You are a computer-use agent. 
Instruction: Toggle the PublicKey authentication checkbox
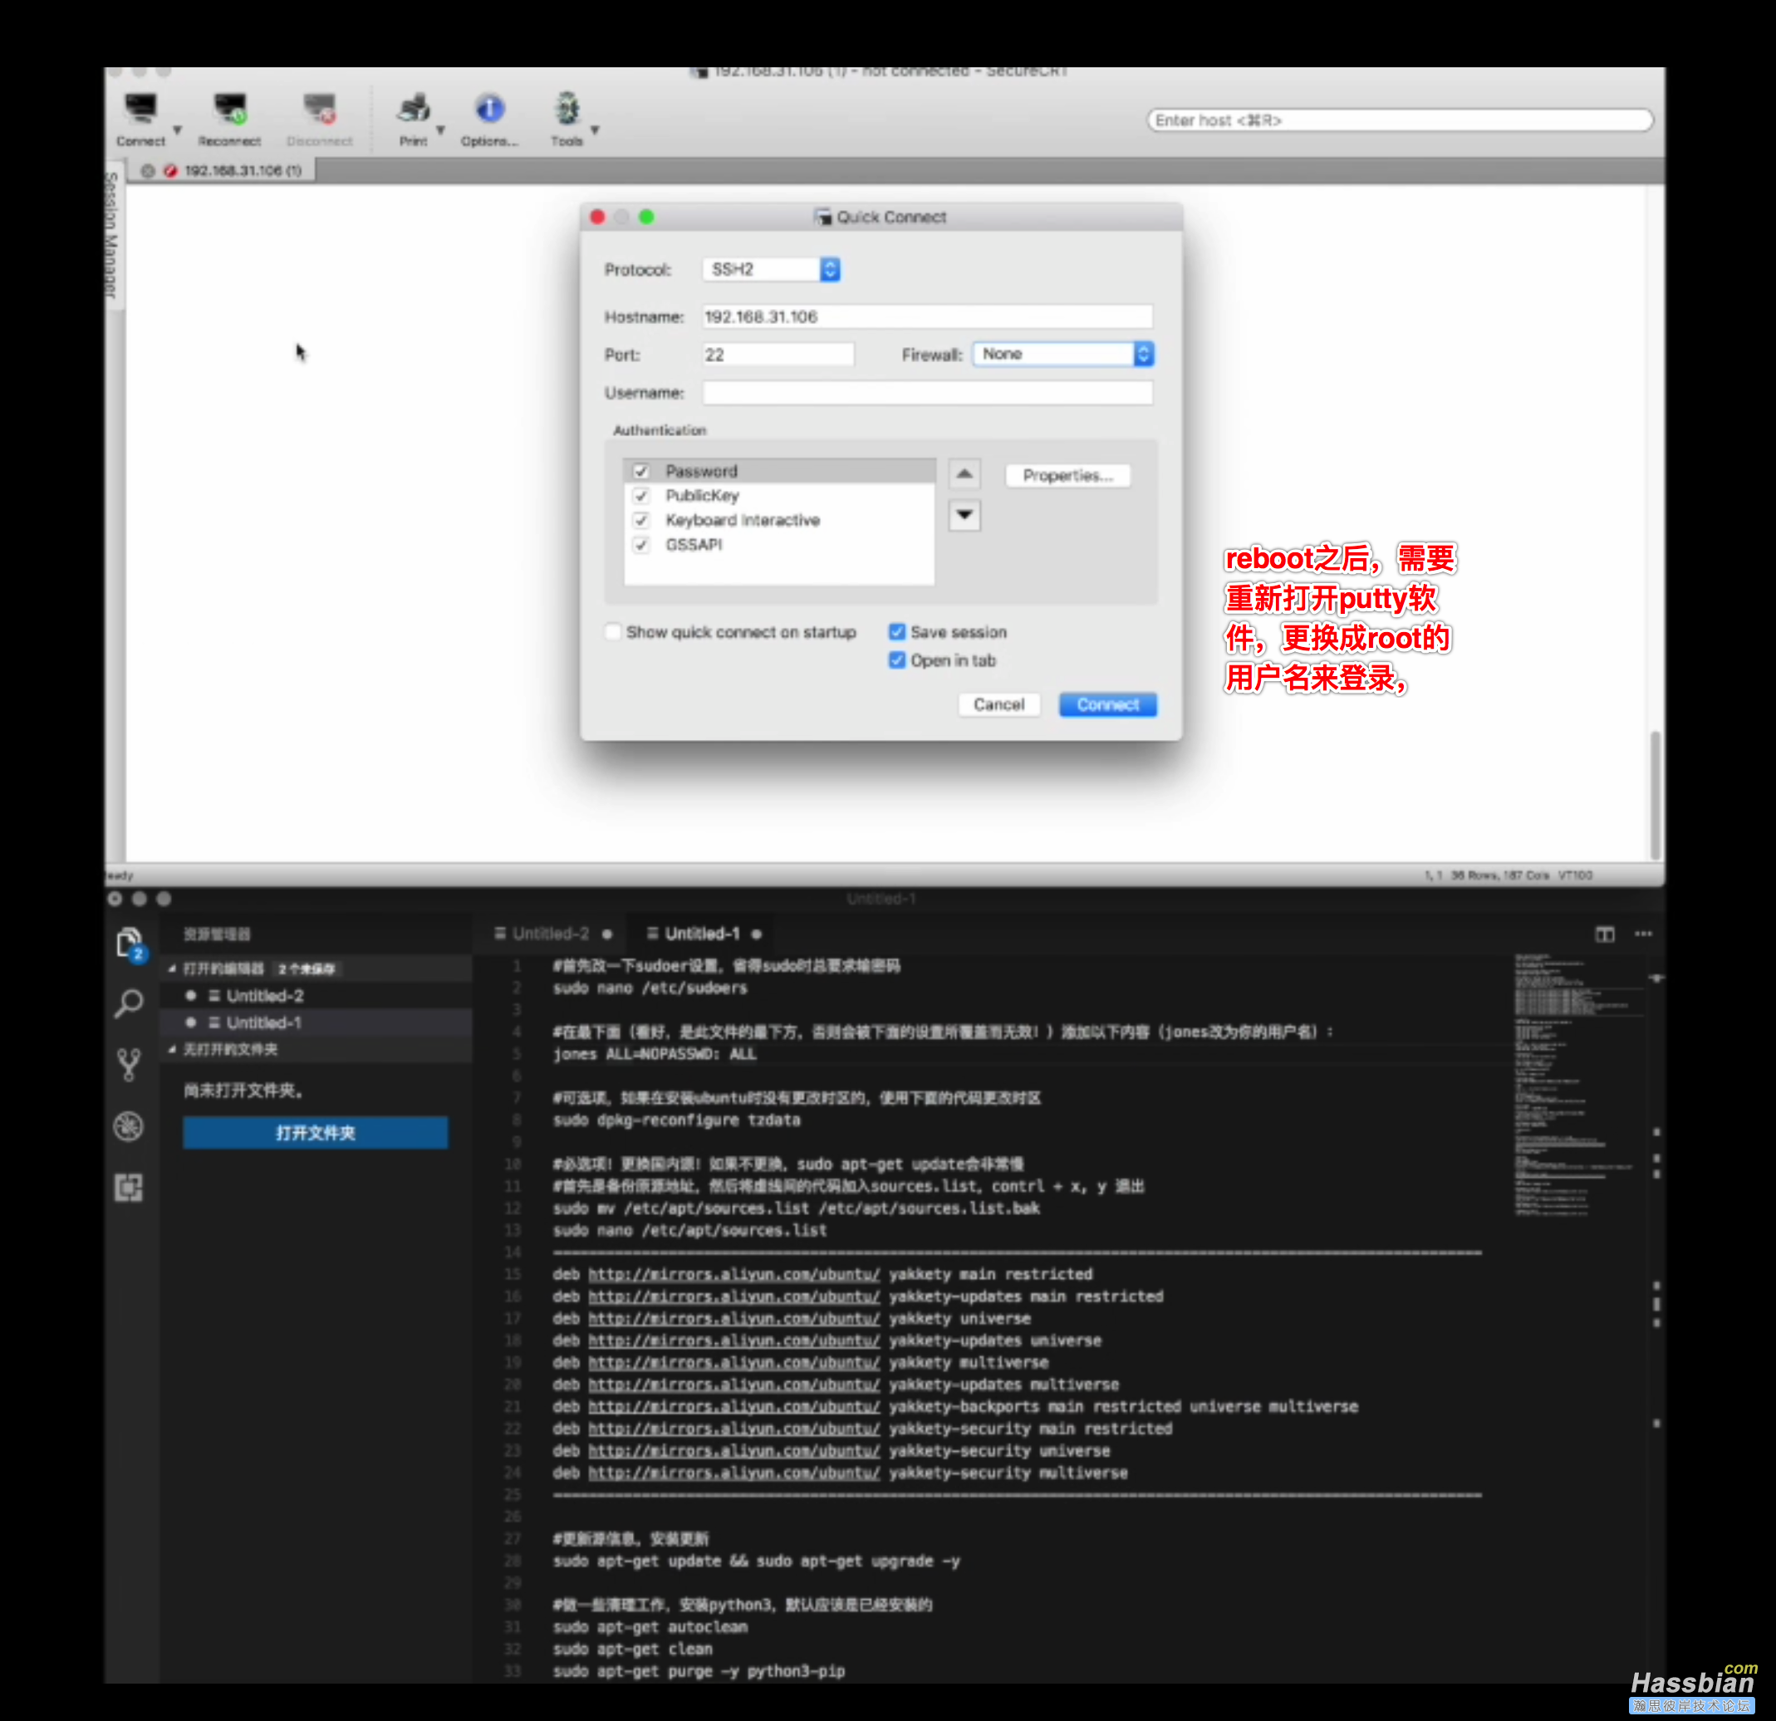point(641,496)
